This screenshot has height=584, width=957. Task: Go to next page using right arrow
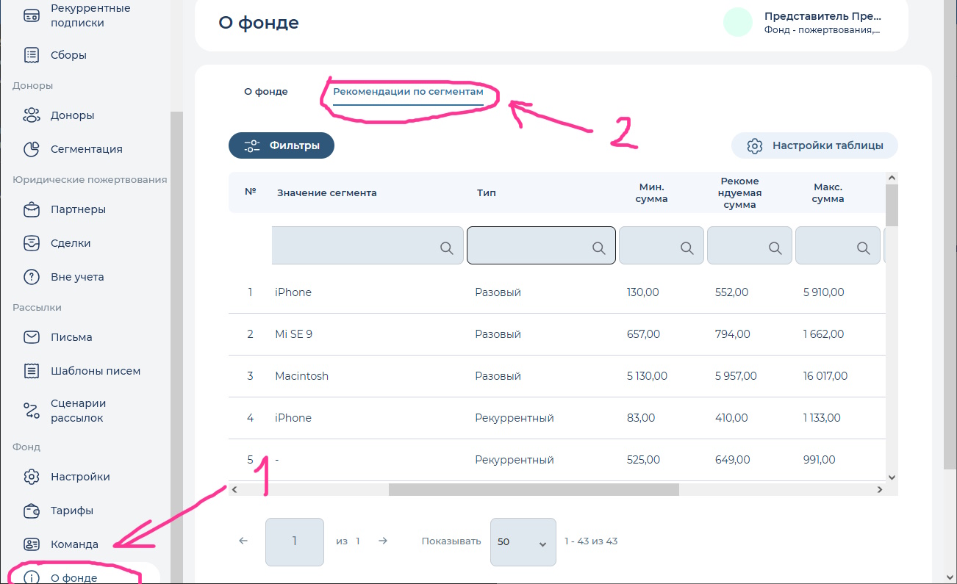(x=383, y=541)
